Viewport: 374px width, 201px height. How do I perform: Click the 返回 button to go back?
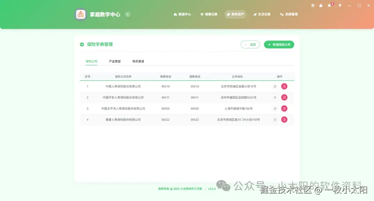coord(250,45)
